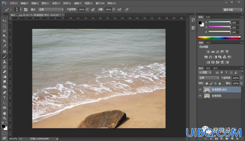Select the Hand tool

5,113
